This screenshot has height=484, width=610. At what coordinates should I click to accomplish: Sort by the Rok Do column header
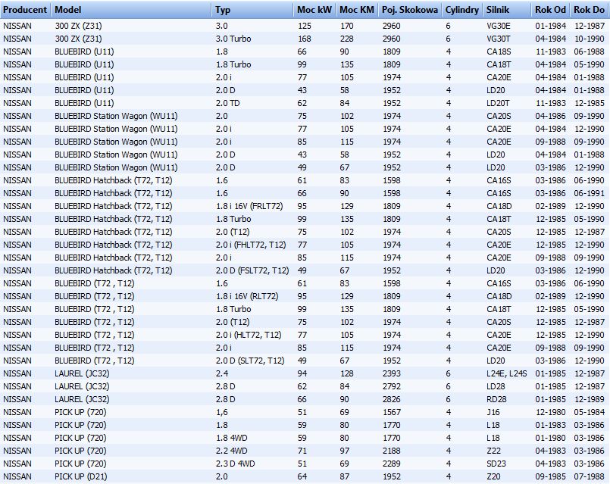tap(589, 10)
